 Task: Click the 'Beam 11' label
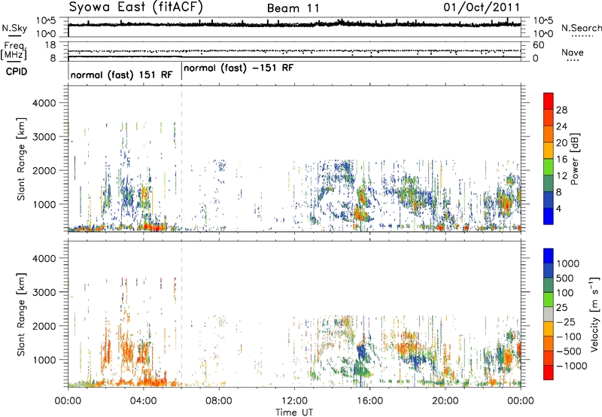point(293,8)
